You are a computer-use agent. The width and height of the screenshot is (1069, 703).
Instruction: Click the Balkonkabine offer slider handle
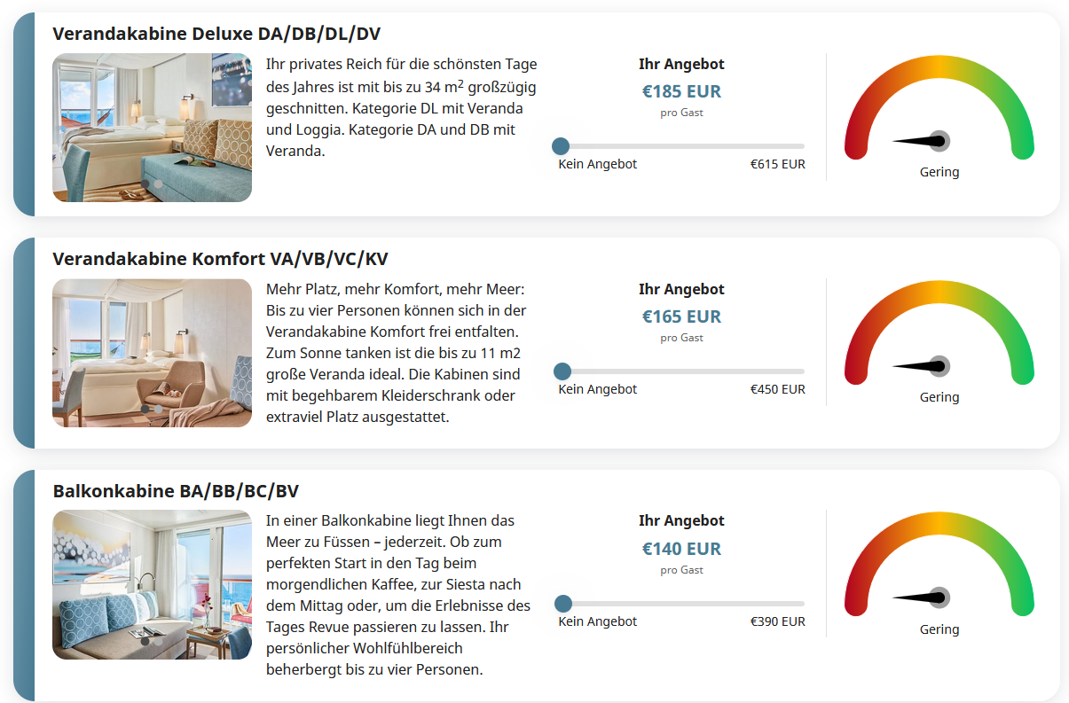coord(562,604)
